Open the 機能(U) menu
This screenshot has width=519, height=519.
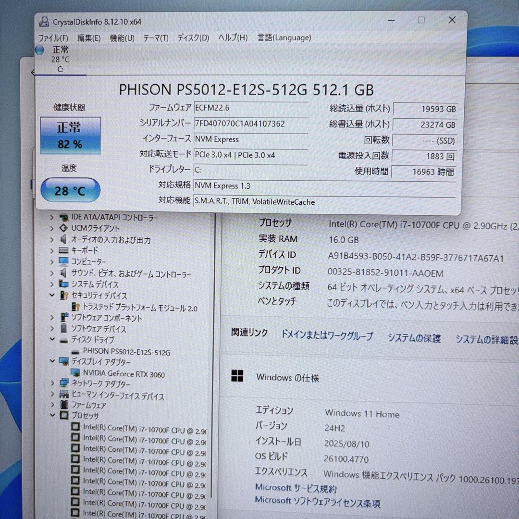pyautogui.click(x=122, y=38)
